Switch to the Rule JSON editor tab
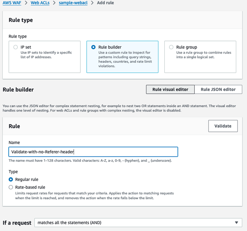The height and width of the screenshot is (231, 247). pos(218,89)
